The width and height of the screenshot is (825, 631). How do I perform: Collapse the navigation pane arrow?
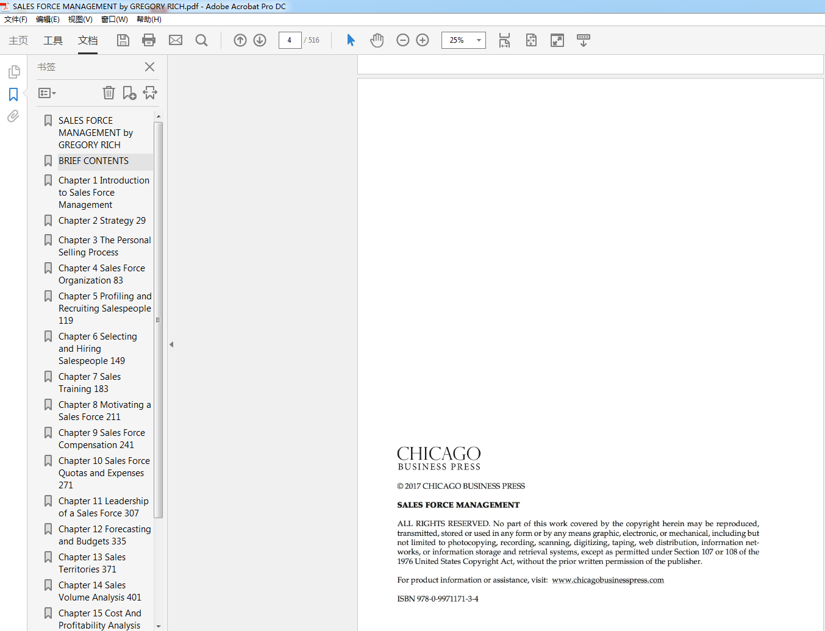click(171, 344)
